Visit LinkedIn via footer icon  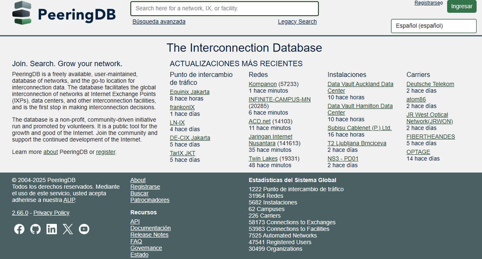coord(52,229)
